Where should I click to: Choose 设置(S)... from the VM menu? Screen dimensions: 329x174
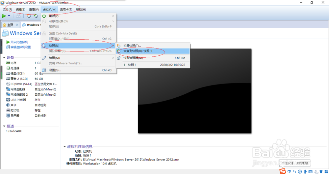coord(79,70)
